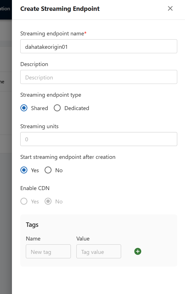The width and height of the screenshot is (185, 294).
Task: Focus the Streaming endpoint name field
Action: pos(99,46)
